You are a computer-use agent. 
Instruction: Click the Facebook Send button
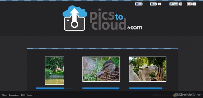point(139,4)
